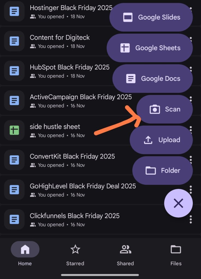Open HubSpot Black Friday 2025 document
This screenshot has height=279, width=201.
click(x=69, y=67)
